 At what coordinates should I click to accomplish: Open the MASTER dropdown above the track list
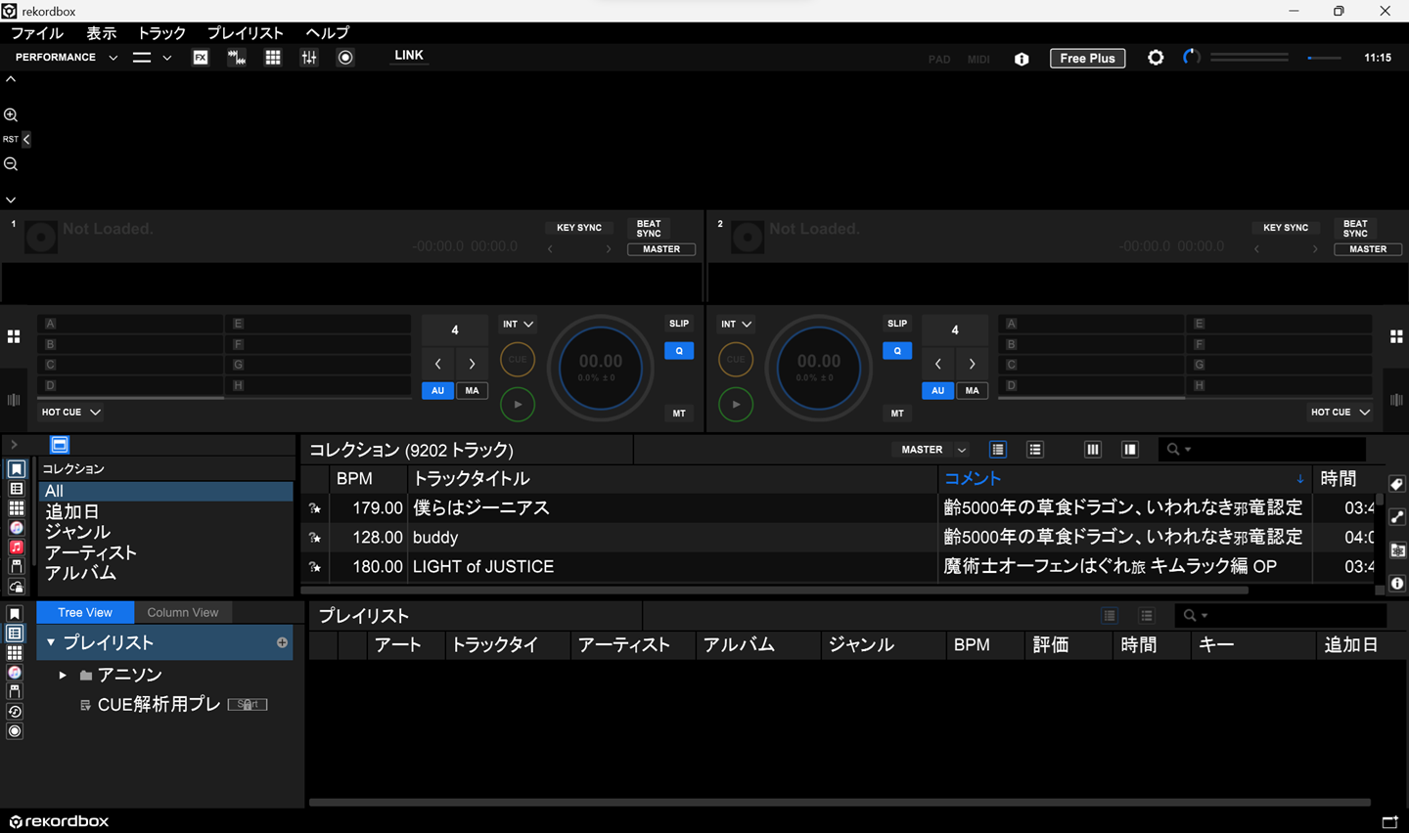(933, 450)
